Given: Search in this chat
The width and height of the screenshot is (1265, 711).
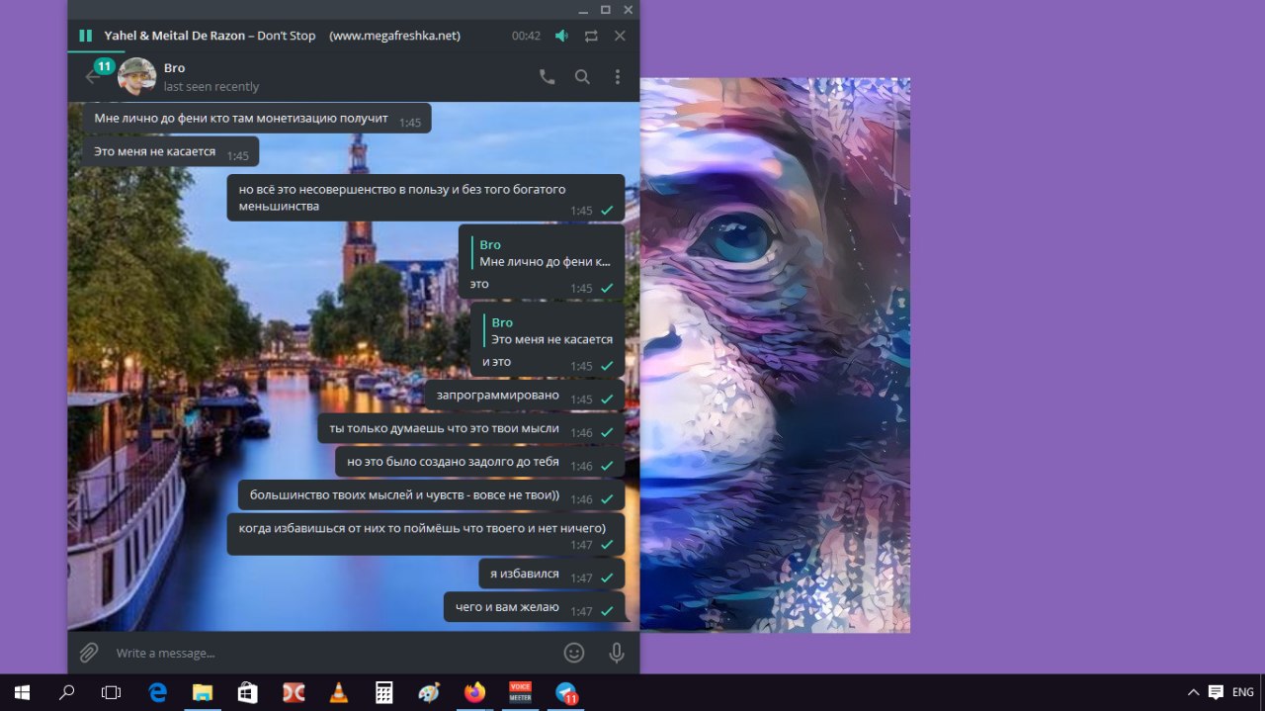Looking at the screenshot, I should click(582, 76).
